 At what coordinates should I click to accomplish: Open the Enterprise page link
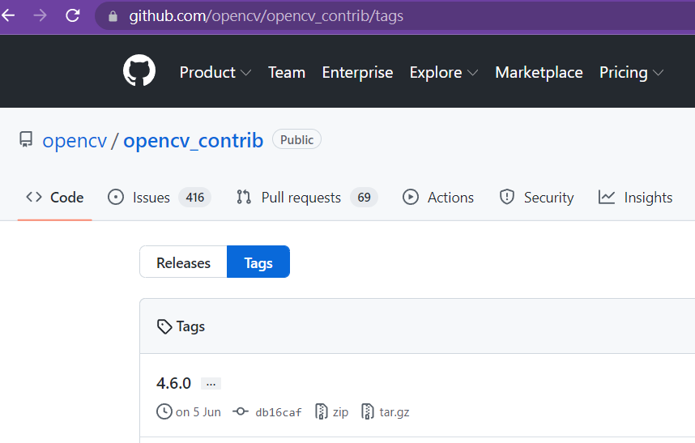click(x=357, y=72)
